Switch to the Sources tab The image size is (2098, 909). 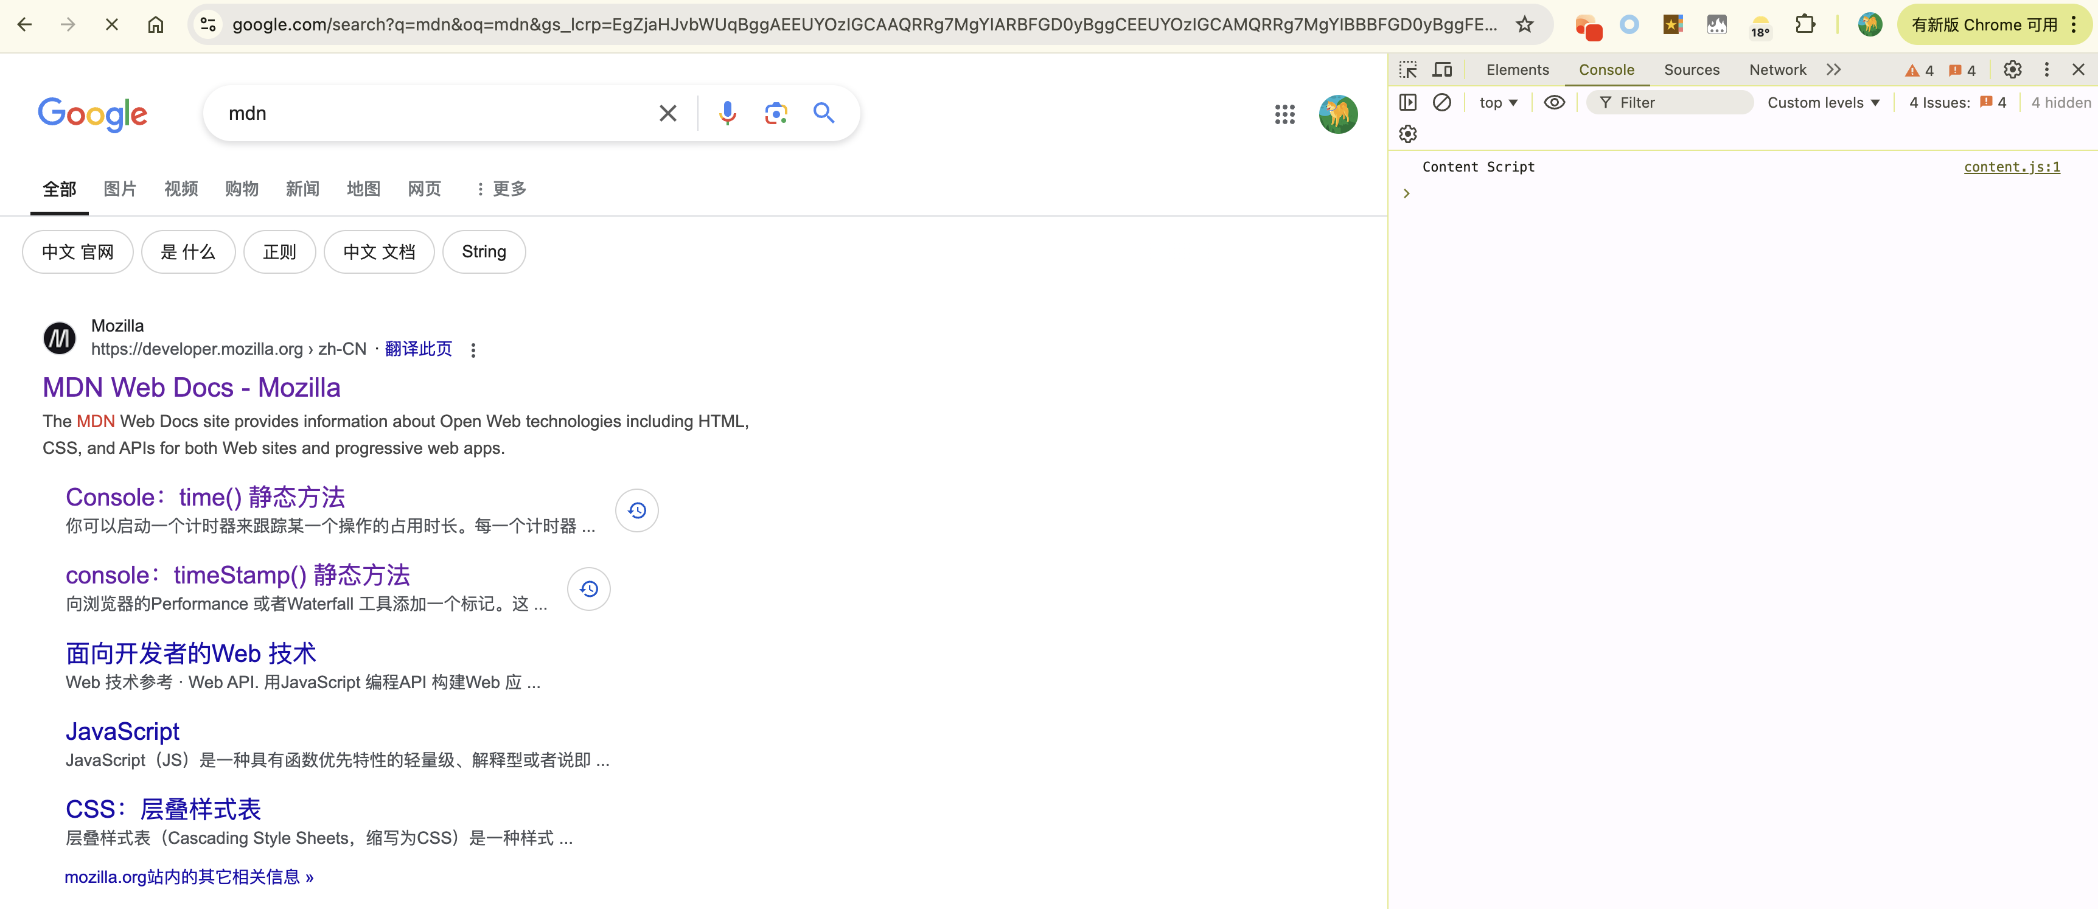(1692, 70)
